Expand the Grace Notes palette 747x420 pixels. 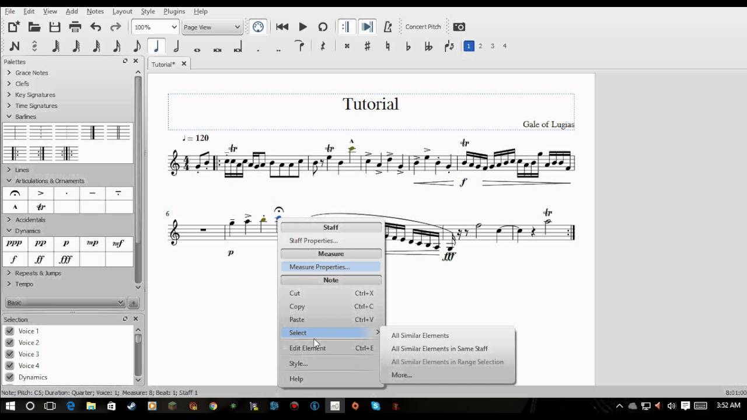(x=9, y=73)
